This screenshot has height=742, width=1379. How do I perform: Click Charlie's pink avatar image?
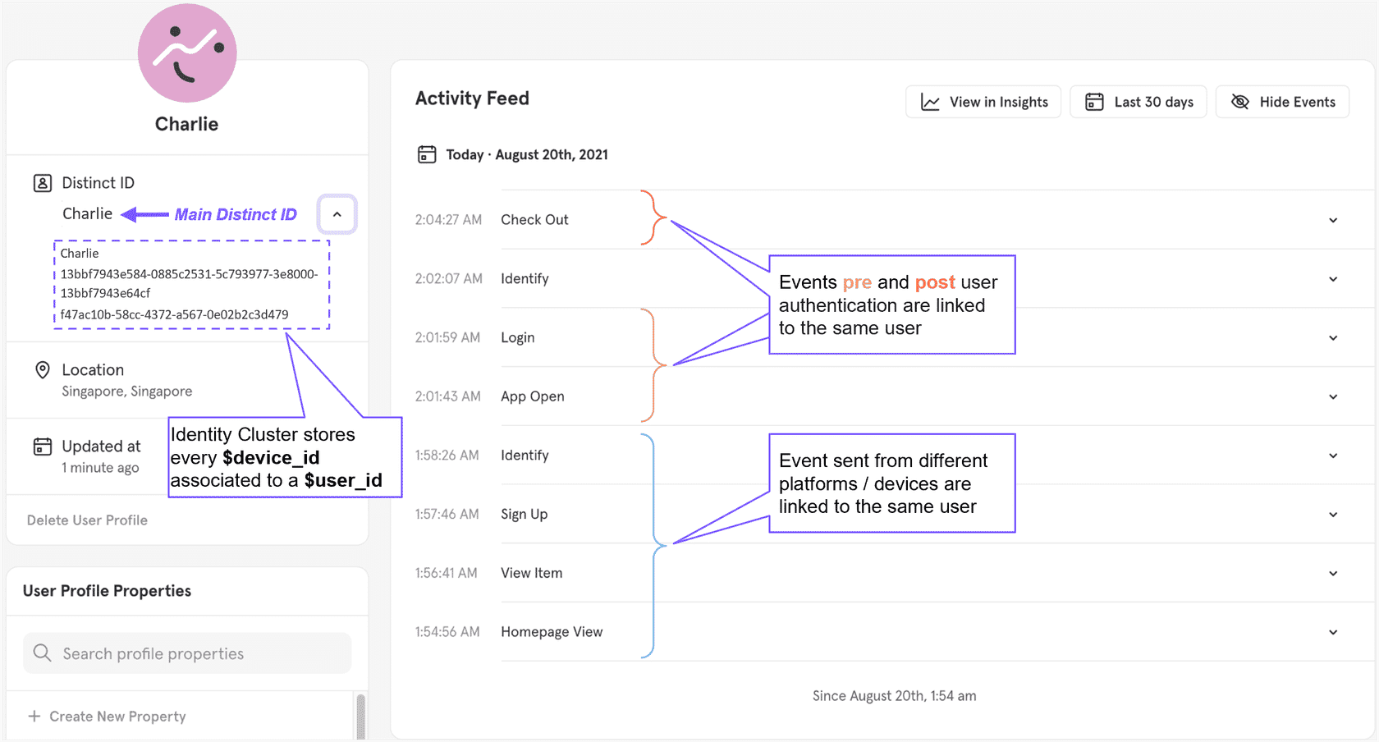pos(187,53)
